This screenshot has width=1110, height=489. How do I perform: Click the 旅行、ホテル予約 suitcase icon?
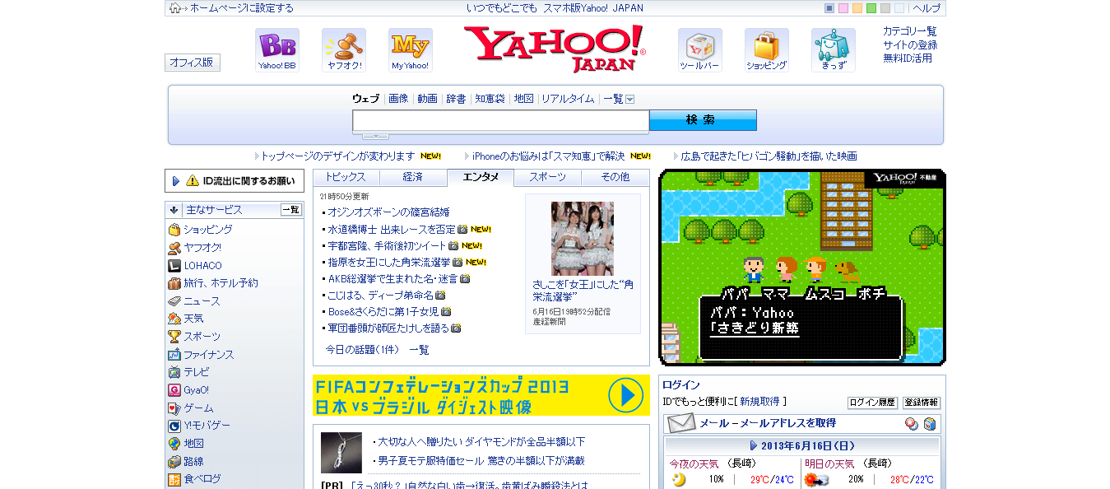click(x=174, y=283)
